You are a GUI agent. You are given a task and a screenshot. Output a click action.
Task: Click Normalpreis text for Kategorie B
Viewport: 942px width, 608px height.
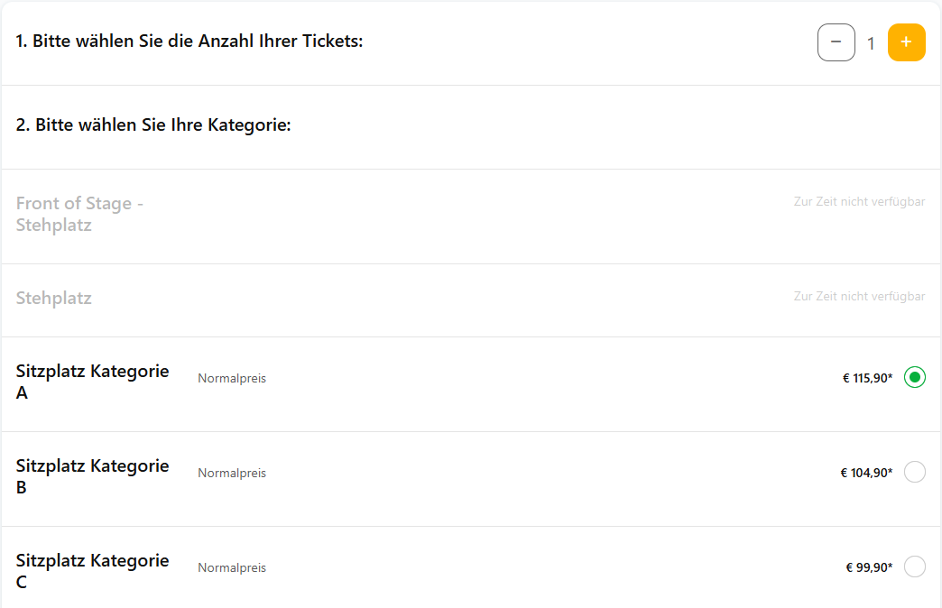click(x=232, y=473)
